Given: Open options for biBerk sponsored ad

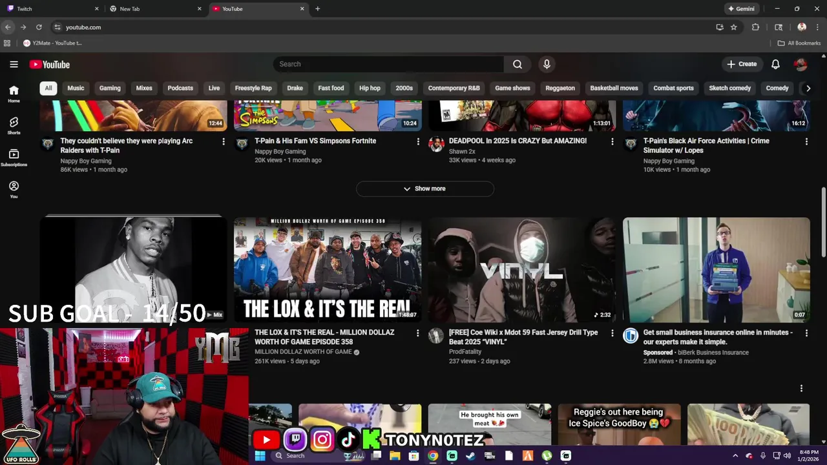Looking at the screenshot, I should (806, 333).
